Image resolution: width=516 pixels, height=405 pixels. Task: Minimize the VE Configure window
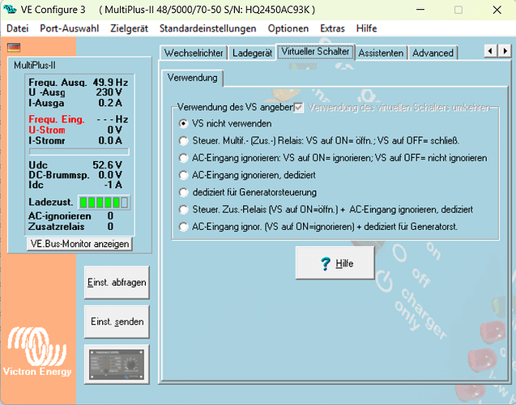tap(420, 10)
